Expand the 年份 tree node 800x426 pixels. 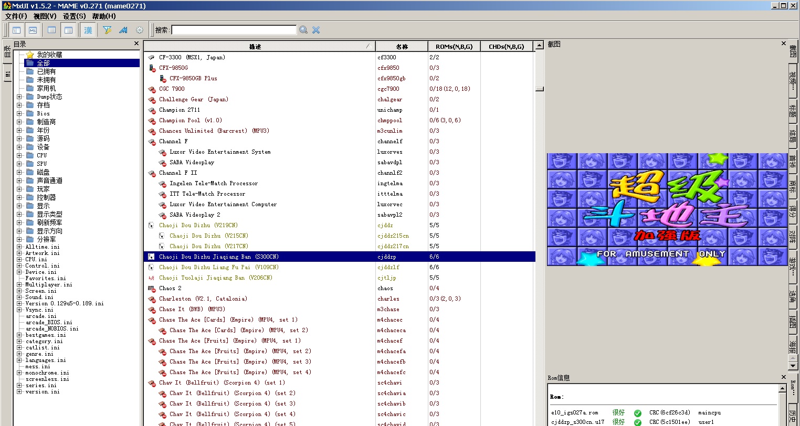click(19, 130)
